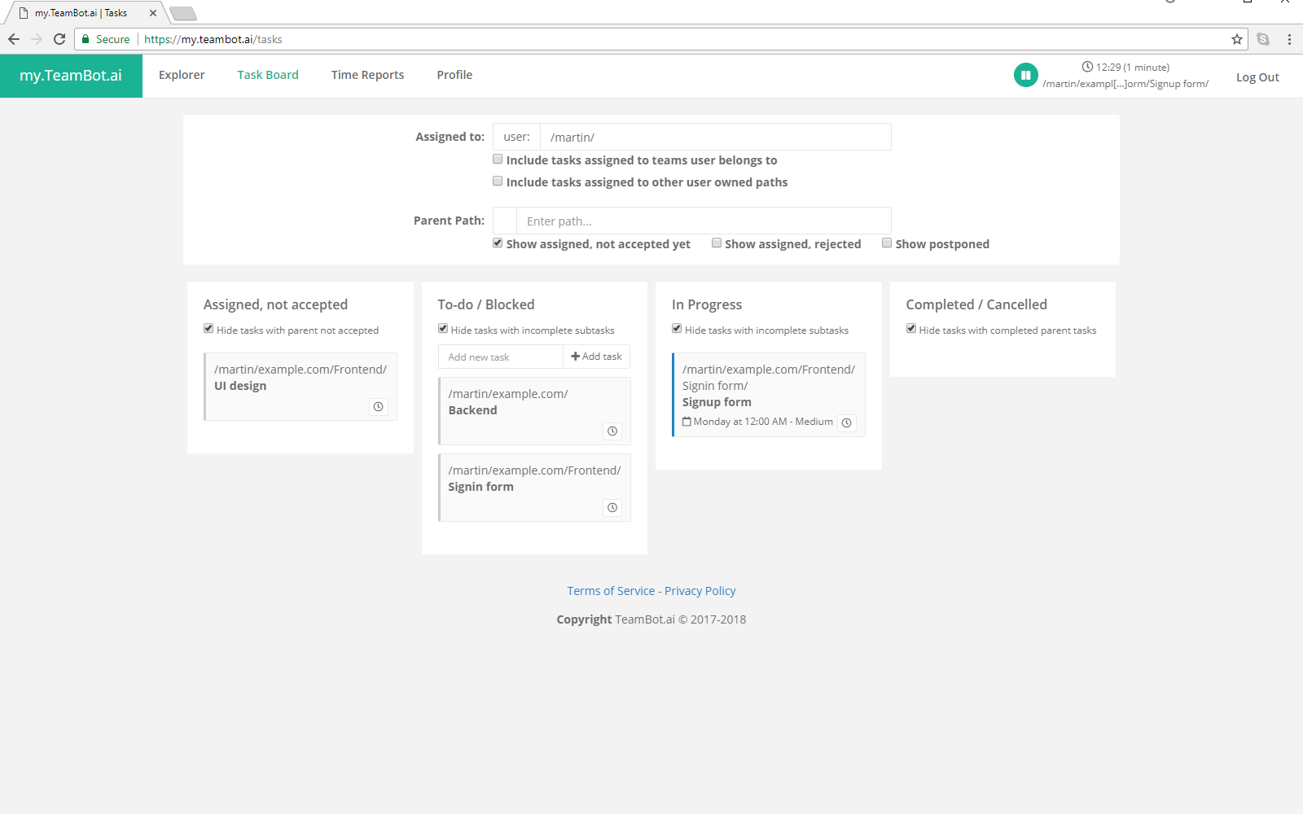
Task: Pause the running task timer
Action: (1025, 76)
